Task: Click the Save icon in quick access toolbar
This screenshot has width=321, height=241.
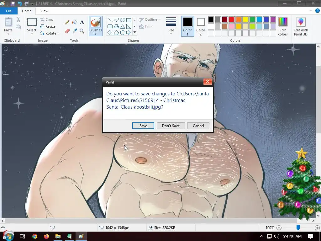Action: [13, 4]
